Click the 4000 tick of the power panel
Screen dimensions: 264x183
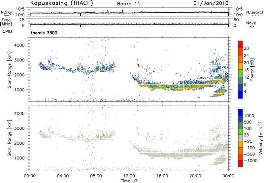pyautogui.click(x=19, y=45)
